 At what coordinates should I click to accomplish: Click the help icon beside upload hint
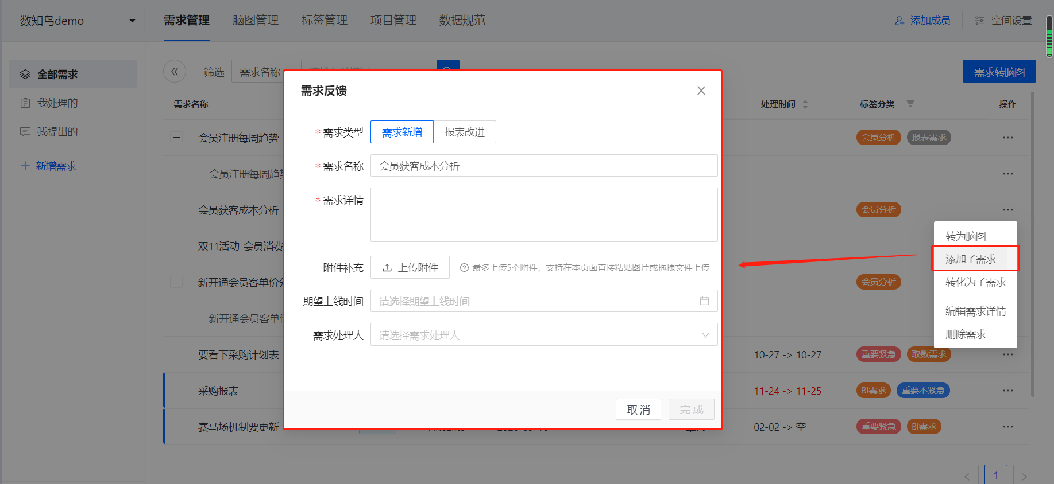click(464, 268)
